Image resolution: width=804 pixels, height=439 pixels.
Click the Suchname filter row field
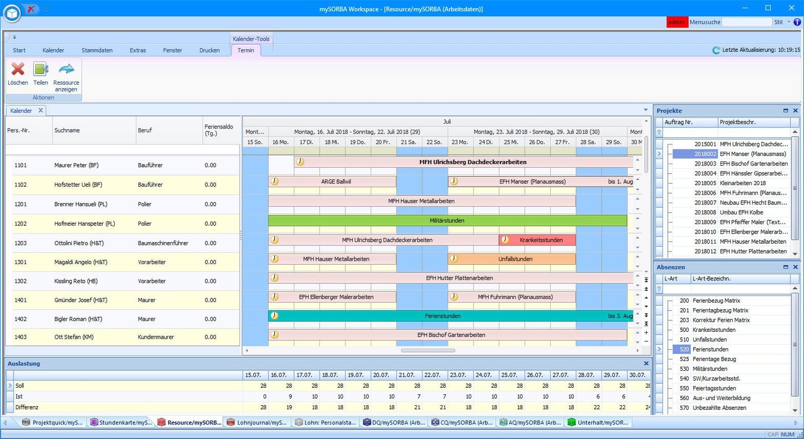(94, 150)
